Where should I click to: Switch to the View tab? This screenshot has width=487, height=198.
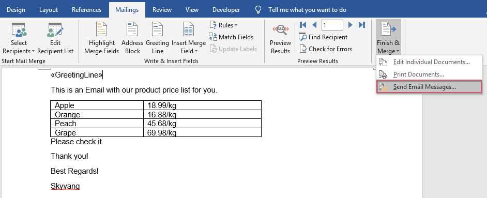pyautogui.click(x=192, y=10)
